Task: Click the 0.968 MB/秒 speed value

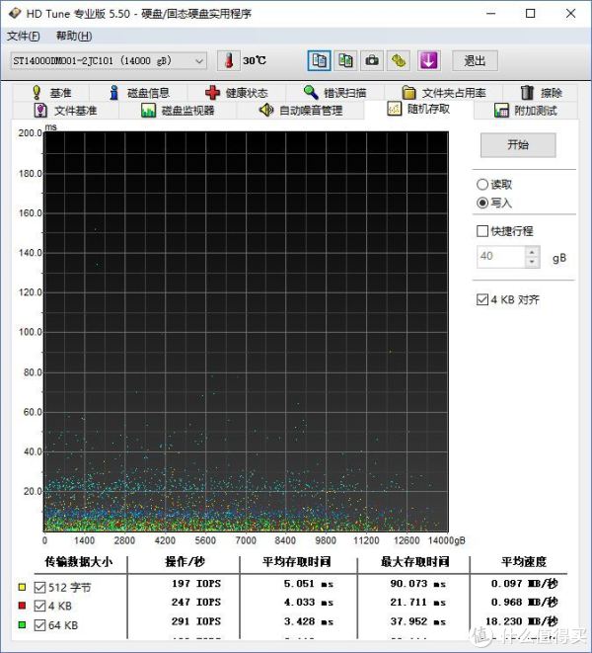Action: tap(524, 603)
